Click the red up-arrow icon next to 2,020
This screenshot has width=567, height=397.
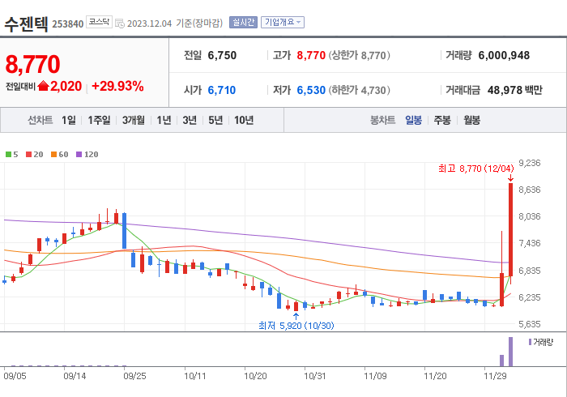43,86
